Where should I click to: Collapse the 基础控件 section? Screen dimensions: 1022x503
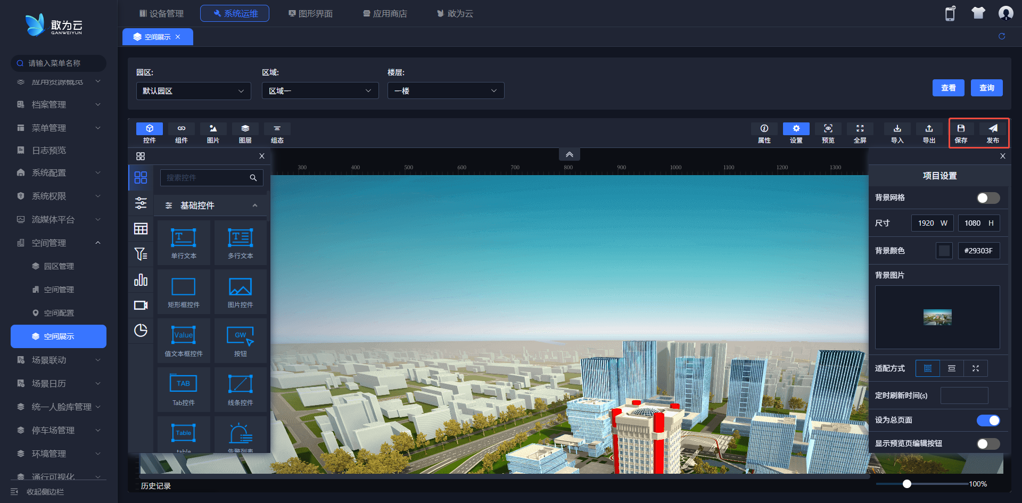255,205
